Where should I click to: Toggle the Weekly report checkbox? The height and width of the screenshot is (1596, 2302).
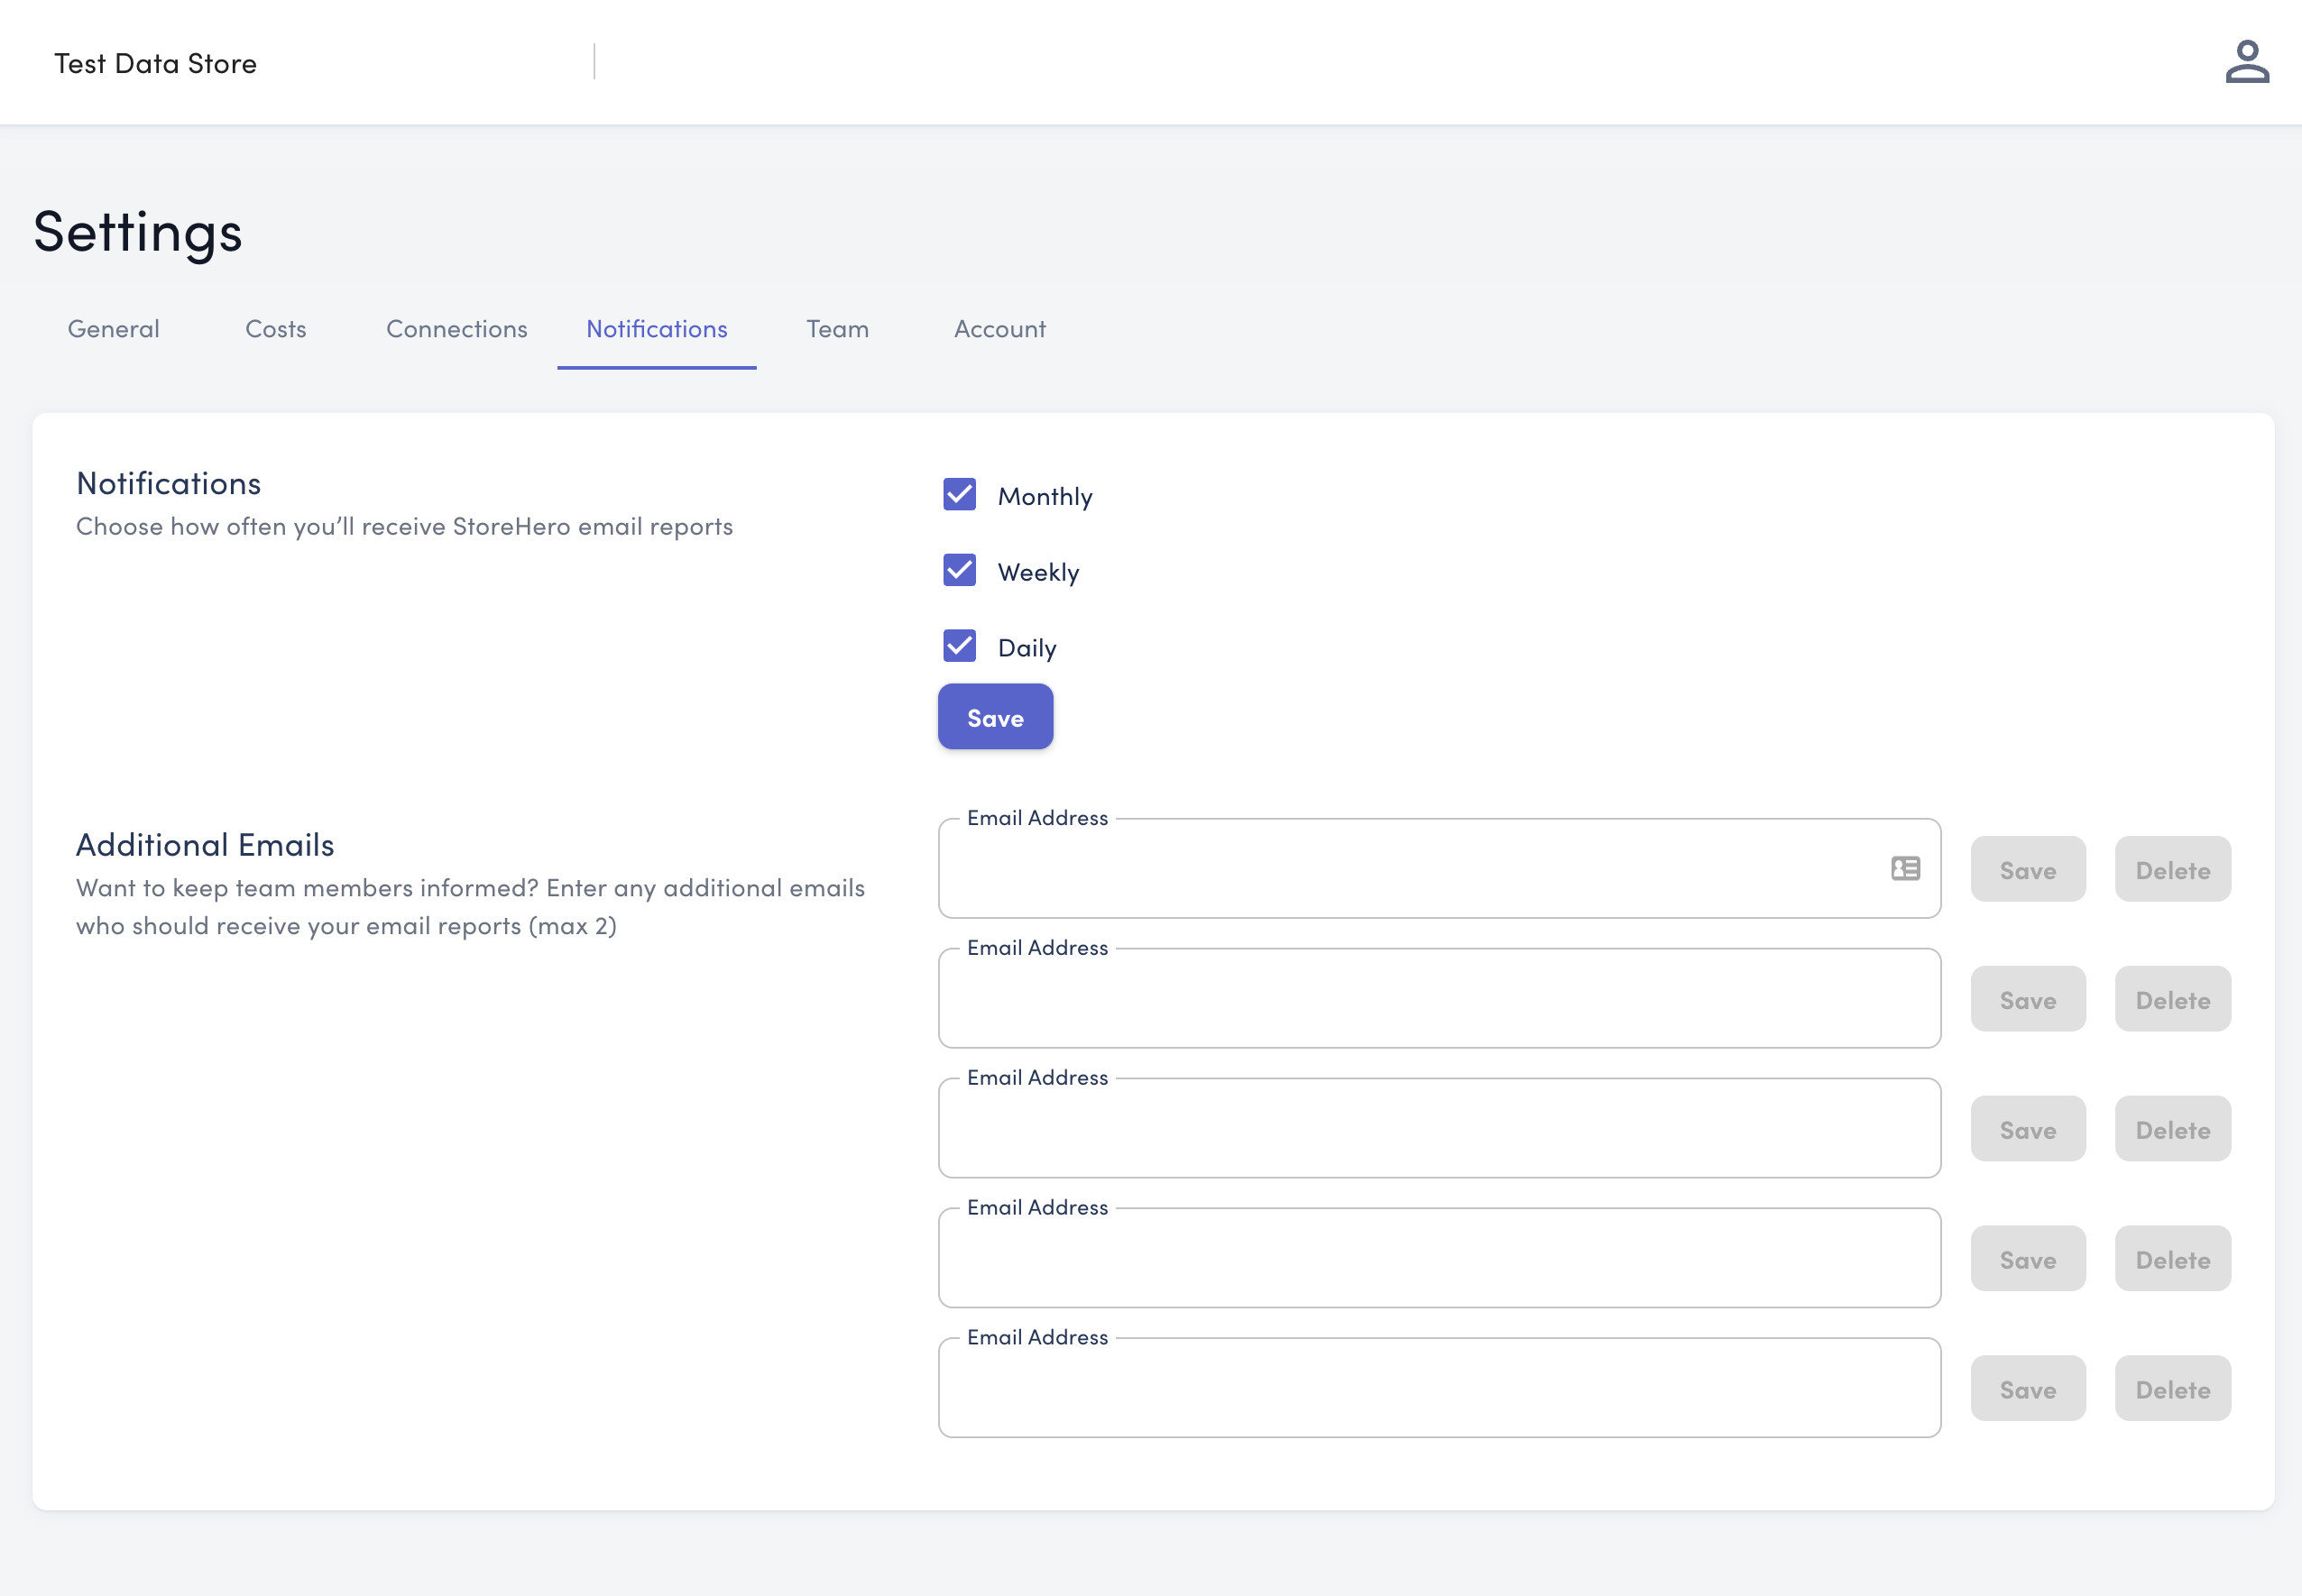click(960, 570)
